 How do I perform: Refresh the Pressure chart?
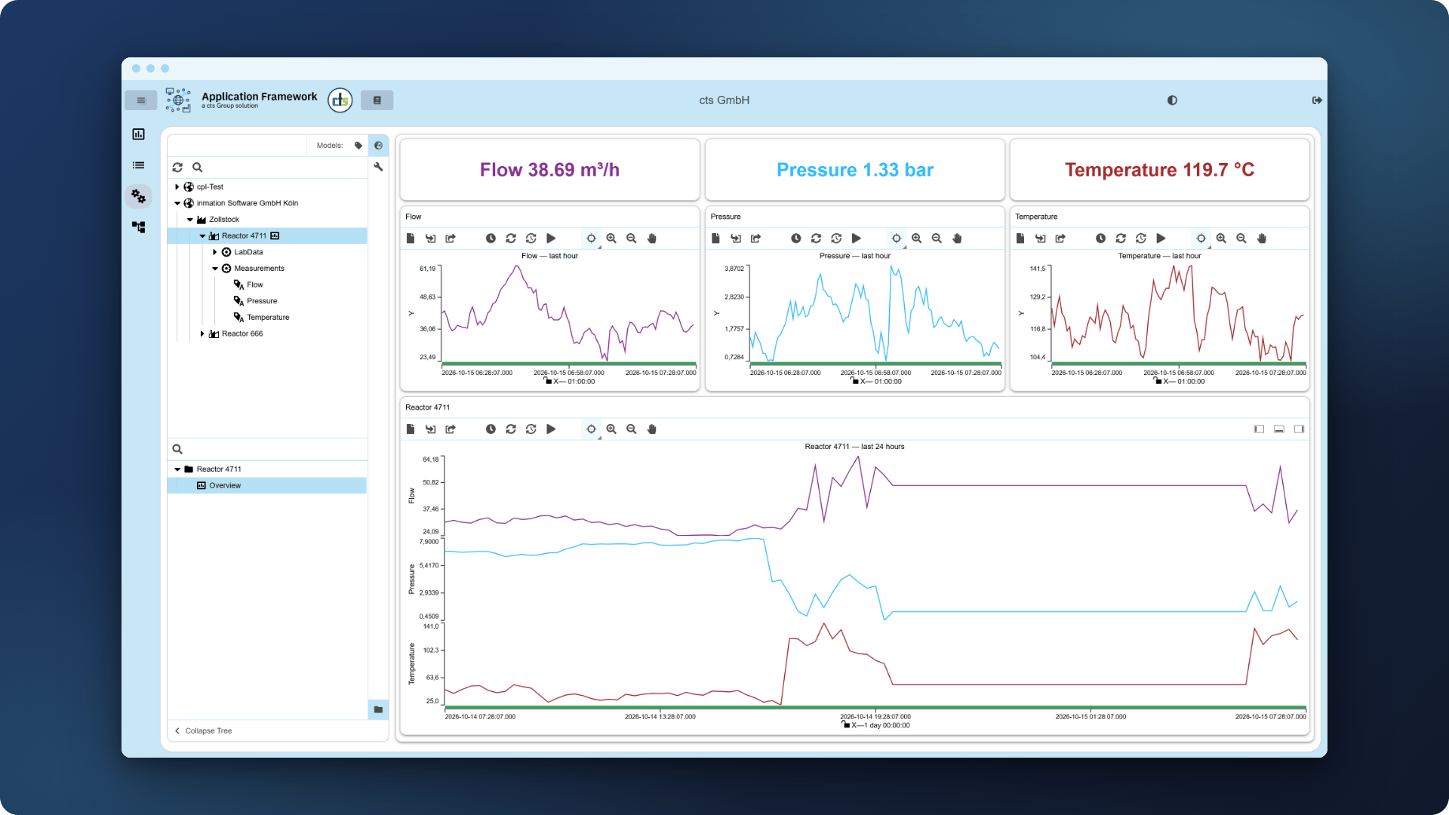point(816,238)
